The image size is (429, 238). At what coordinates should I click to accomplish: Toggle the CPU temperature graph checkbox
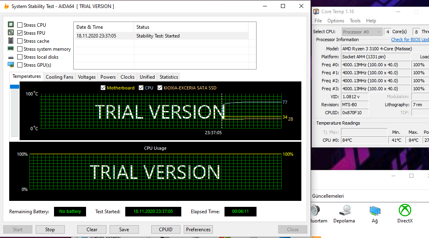tap(141, 87)
